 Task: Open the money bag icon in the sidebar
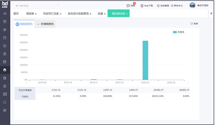click(5, 54)
